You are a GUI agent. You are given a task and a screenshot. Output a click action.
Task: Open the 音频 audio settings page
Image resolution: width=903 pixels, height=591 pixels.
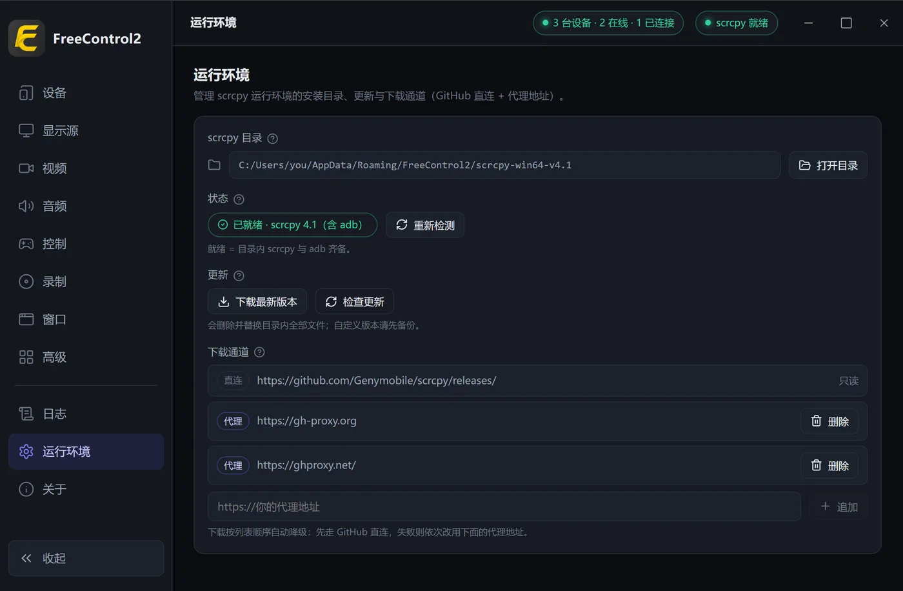coord(86,206)
